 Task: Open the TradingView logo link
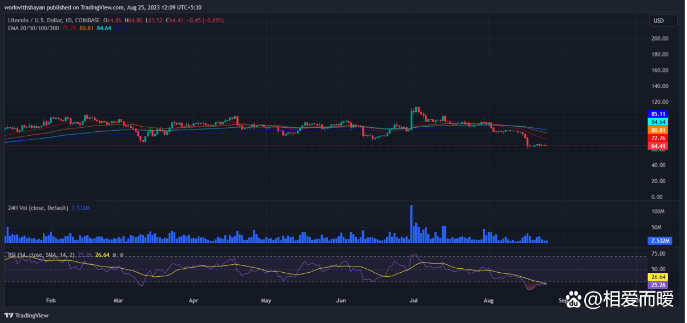(x=26, y=315)
